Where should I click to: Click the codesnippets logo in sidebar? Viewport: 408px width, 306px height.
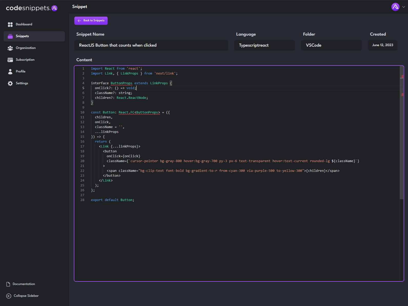32,8
